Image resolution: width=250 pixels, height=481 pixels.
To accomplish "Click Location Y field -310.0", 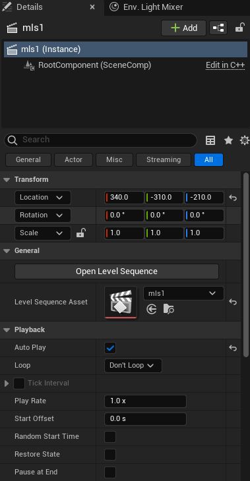I will click(x=164, y=198).
